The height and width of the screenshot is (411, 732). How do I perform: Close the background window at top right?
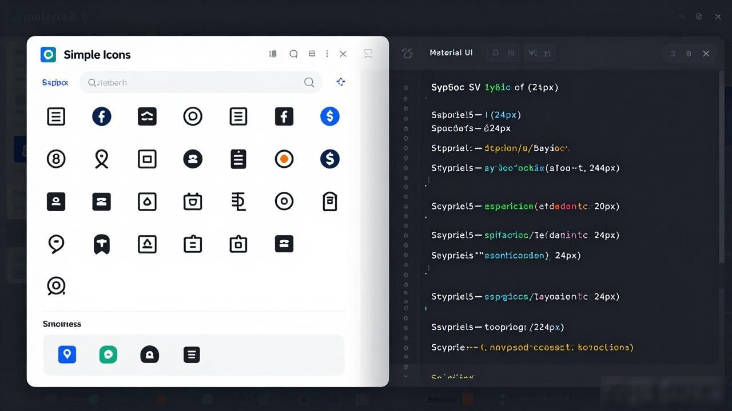[718, 17]
